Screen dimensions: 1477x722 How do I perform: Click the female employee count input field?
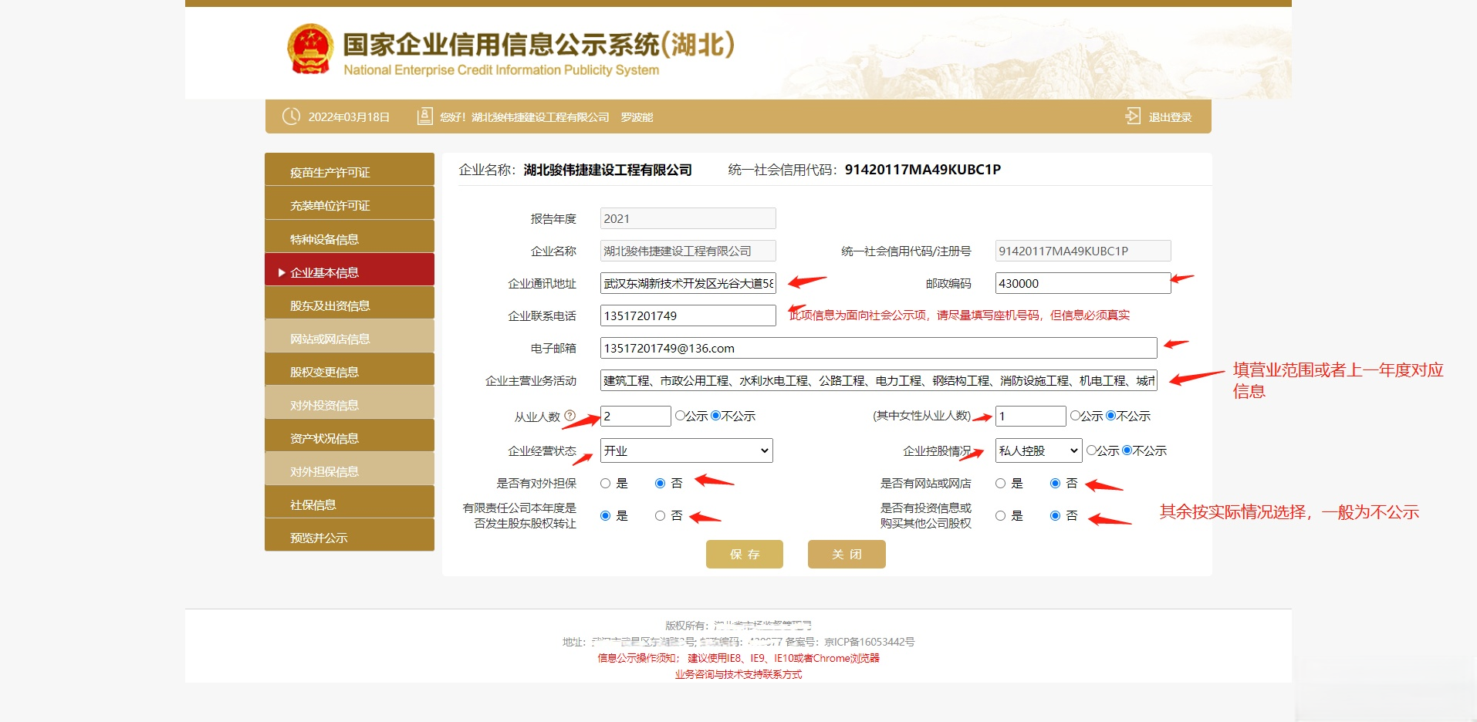[x=1031, y=416]
